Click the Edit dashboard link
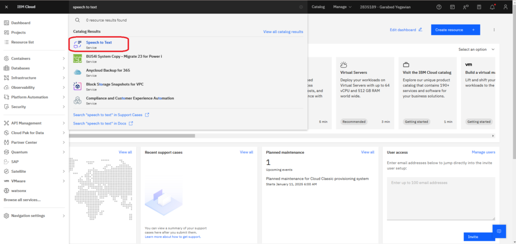Screen dimensions: 516x244 pyautogui.click(x=406, y=30)
